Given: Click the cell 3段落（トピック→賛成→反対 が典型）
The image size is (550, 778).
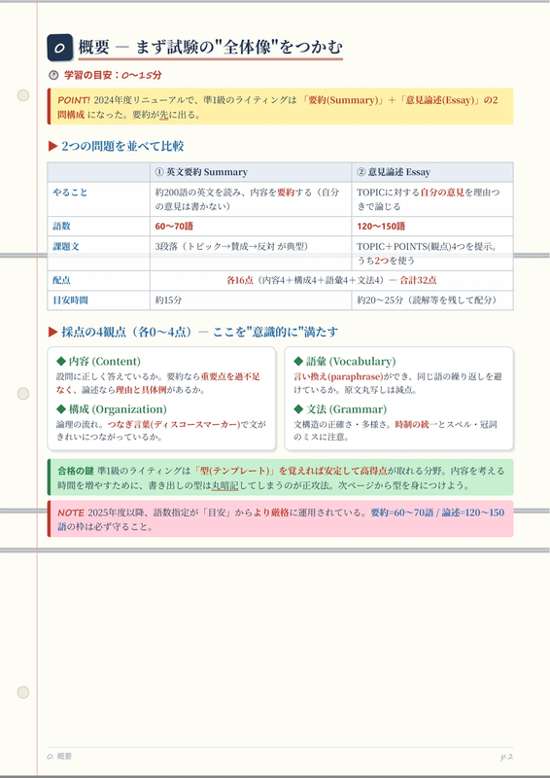Looking at the screenshot, I should (231, 247).
